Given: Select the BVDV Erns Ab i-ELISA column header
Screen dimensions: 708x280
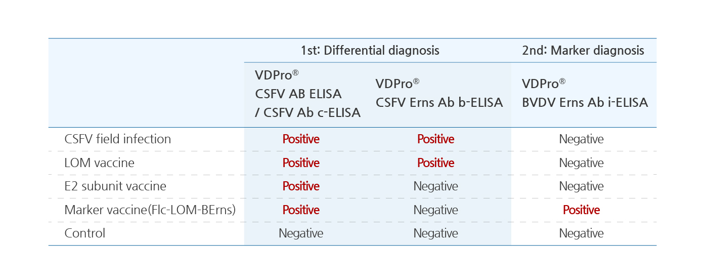Looking at the screenshot, I should click(585, 93).
